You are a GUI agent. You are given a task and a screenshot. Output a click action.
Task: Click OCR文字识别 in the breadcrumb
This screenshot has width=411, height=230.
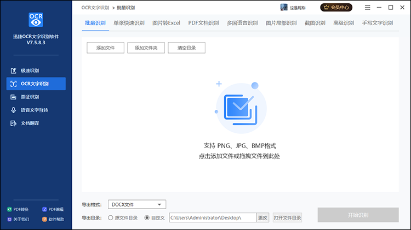pos(95,8)
